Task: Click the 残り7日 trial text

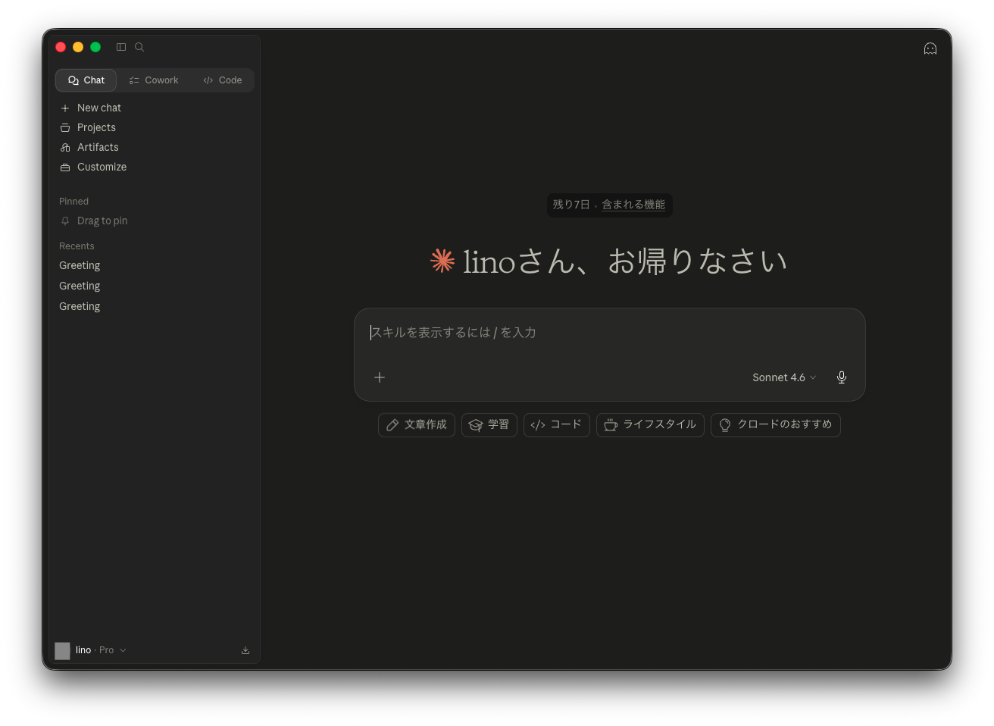Action: (x=571, y=205)
